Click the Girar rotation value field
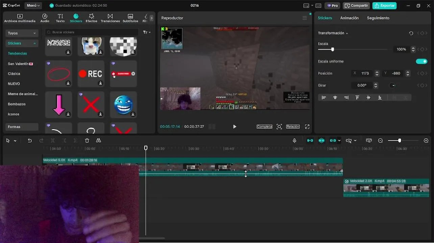Screen dimensions: 434x243 (x=362, y=85)
